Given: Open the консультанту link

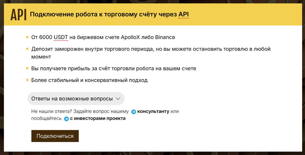Looking at the screenshot, I should pyautogui.click(x=153, y=112).
